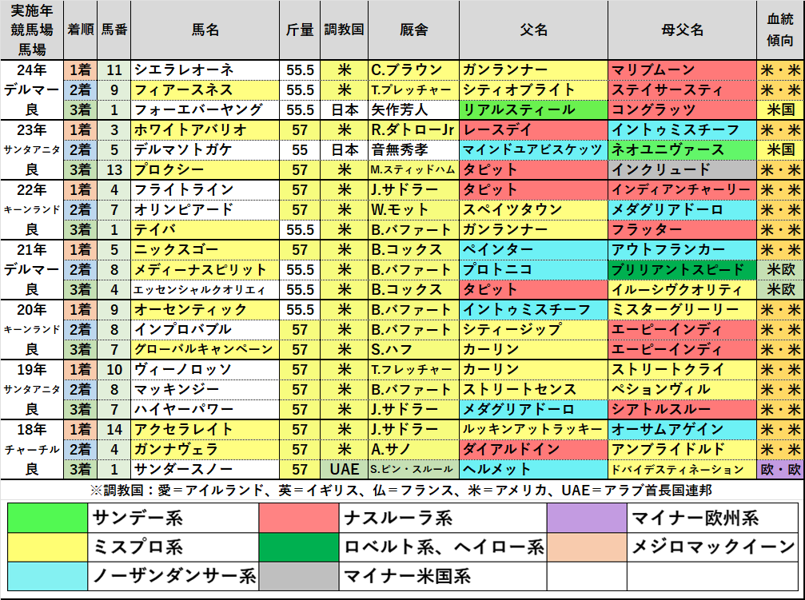Click the trainer cell S.ビン・スルール

(x=414, y=470)
